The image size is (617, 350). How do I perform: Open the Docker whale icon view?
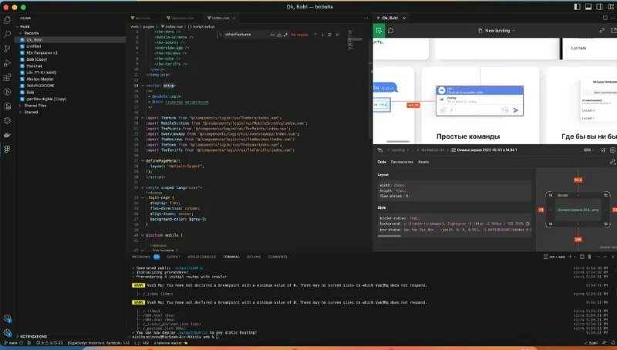7,135
